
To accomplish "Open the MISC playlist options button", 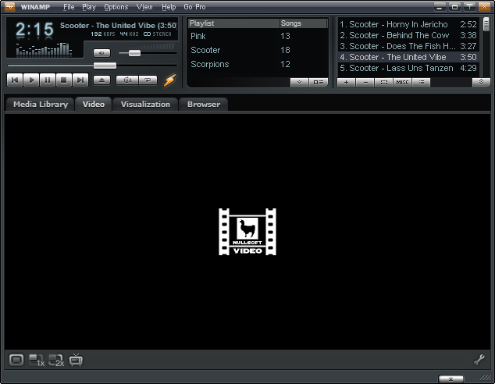I will point(402,83).
